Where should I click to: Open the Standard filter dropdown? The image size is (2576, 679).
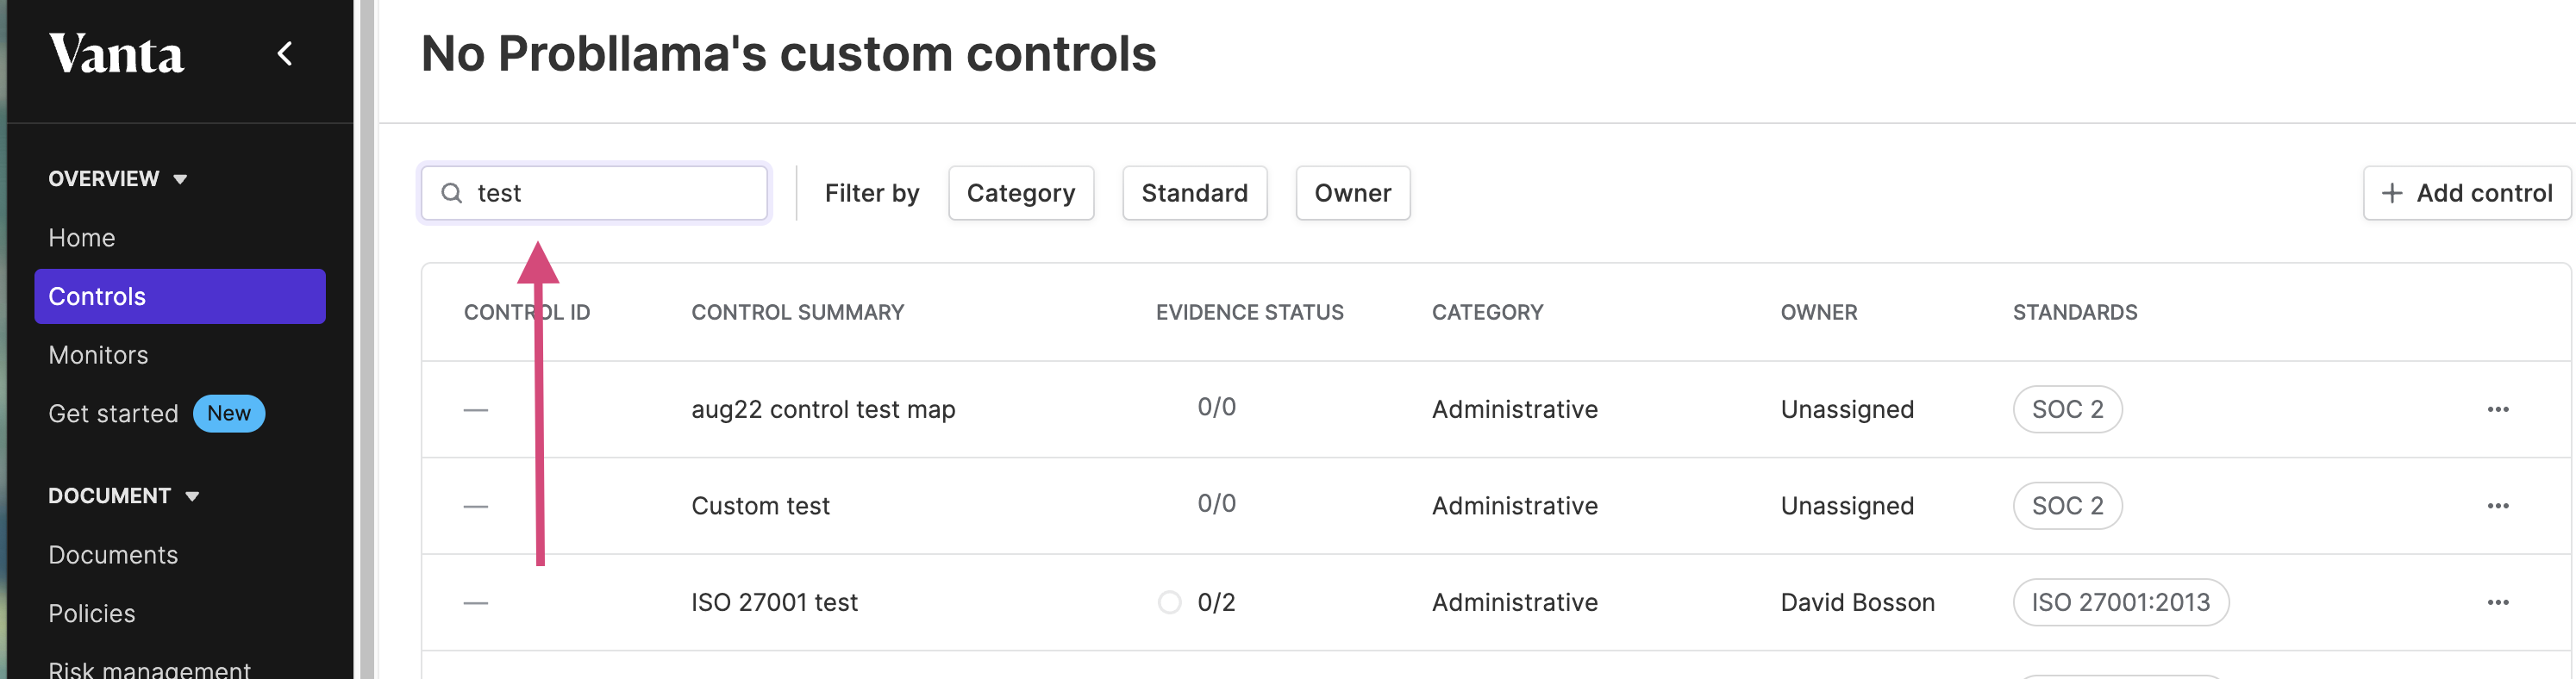(1194, 193)
